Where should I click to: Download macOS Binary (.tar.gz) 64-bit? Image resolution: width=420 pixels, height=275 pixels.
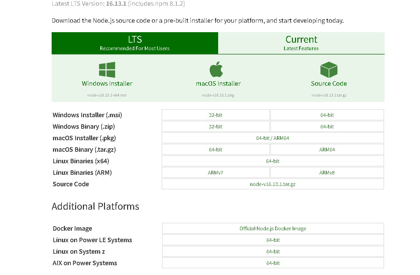coord(216,150)
